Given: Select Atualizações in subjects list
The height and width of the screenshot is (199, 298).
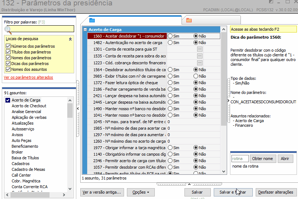Looking at the screenshot, I should click(22, 123).
